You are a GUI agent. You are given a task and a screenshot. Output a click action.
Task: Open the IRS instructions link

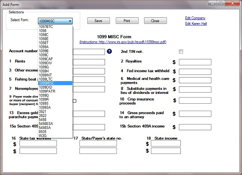coord(123,42)
